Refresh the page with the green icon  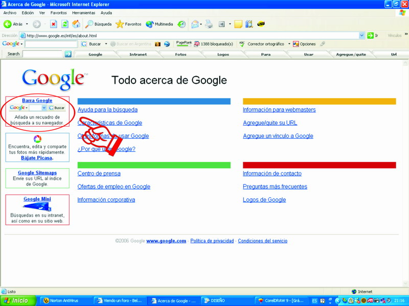pyautogui.click(x=65, y=24)
